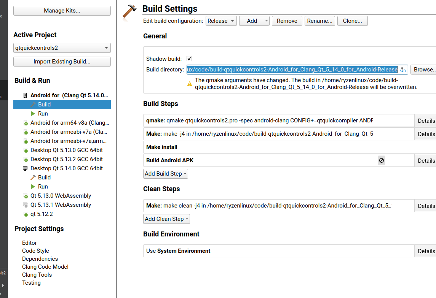
Task: Click the monitor icon beside Desktop Qt 5.14.0 GCC
Action: (x=26, y=168)
